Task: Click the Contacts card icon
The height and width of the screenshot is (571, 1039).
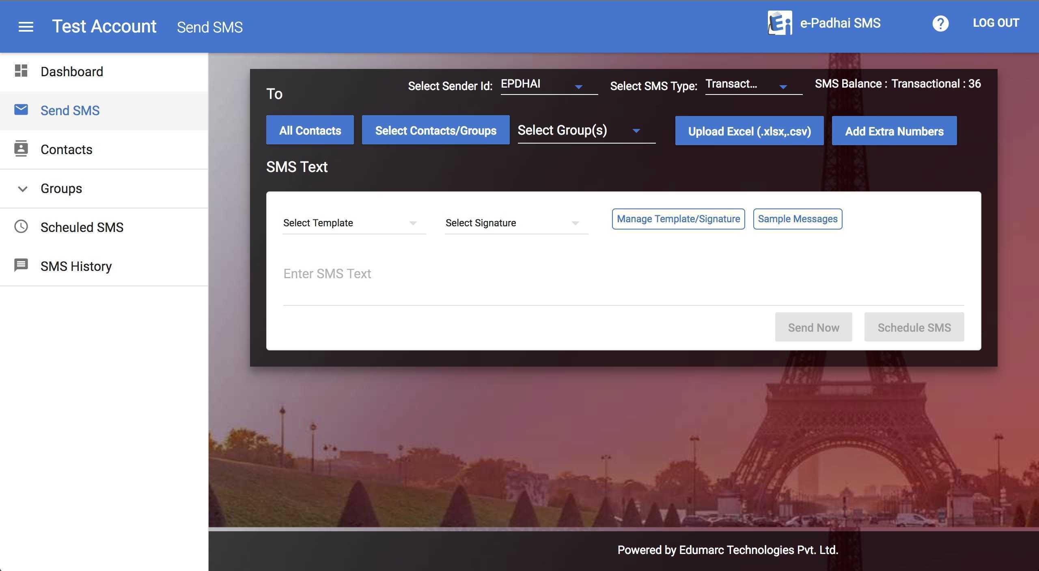Action: pos(21,149)
